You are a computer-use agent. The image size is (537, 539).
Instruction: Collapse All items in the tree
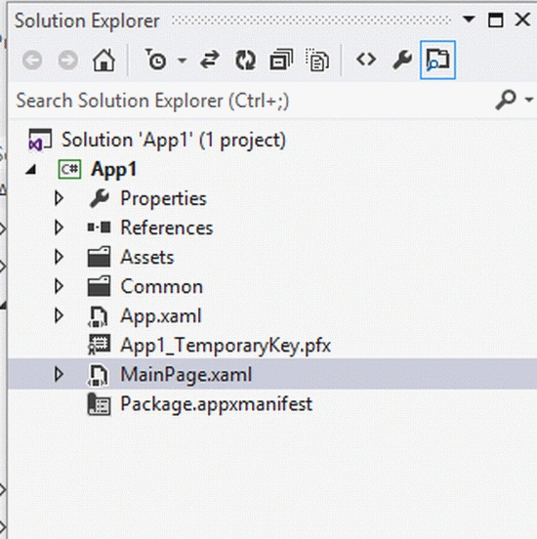281,61
